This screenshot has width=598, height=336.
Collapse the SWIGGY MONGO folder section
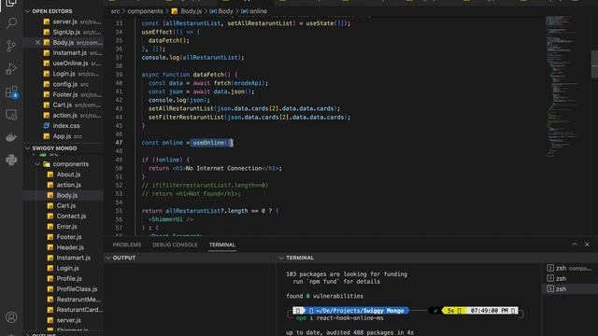27,148
